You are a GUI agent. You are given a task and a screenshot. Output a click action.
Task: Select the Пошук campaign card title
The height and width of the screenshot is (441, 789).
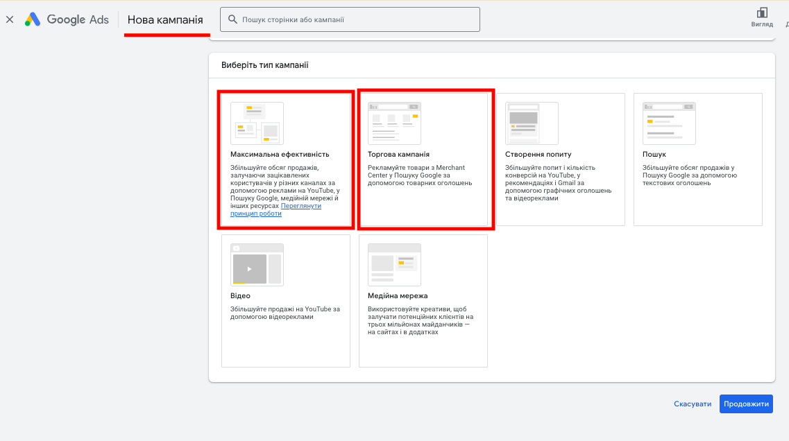click(654, 155)
